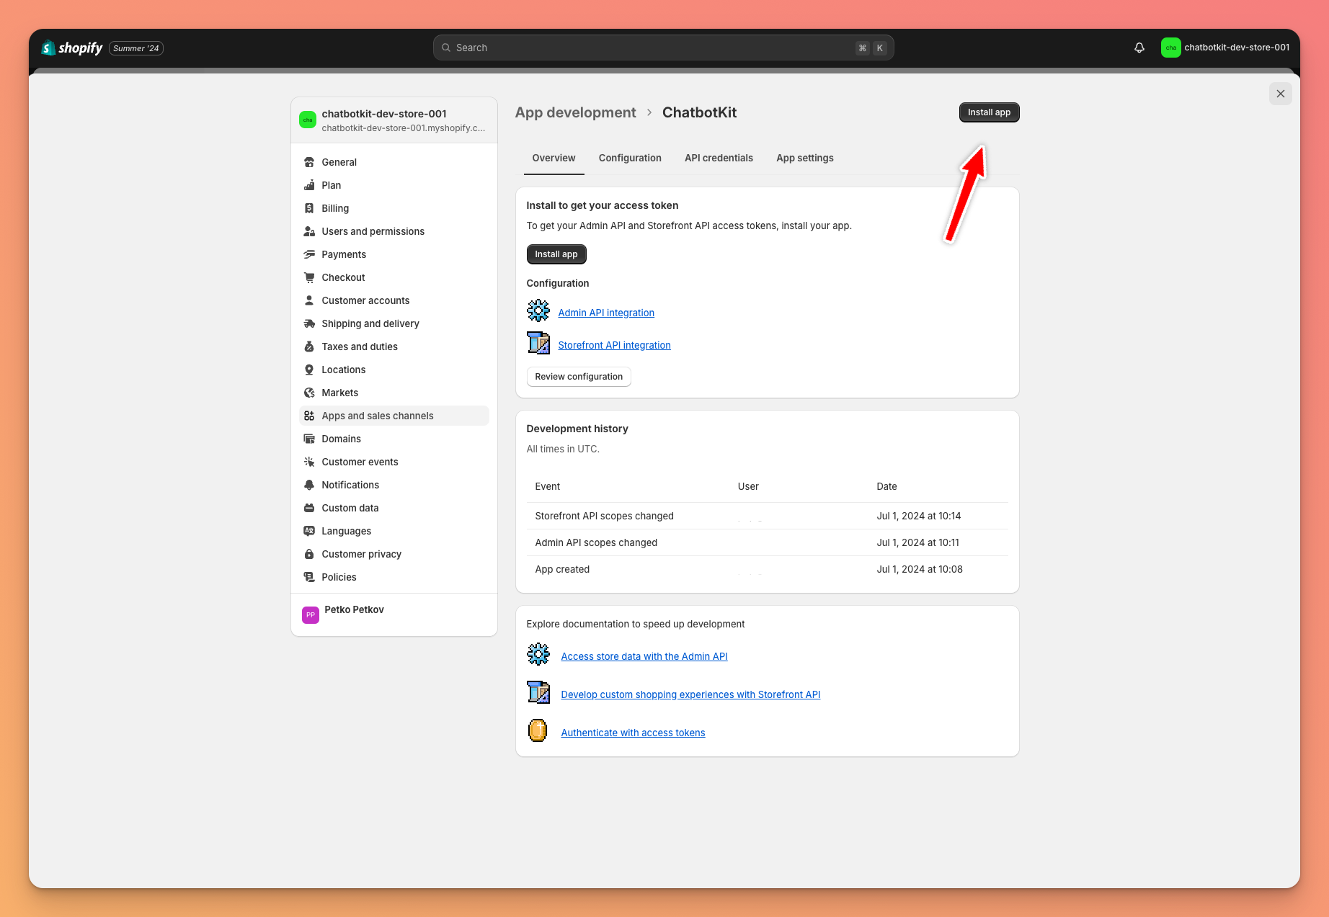This screenshot has height=917, width=1329.
Task: Click the Domains icon in sidebar
Action: click(309, 439)
